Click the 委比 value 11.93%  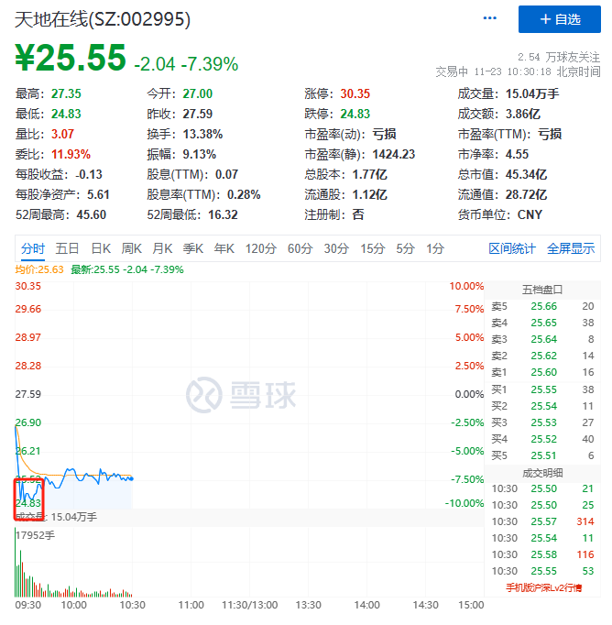[x=71, y=154]
